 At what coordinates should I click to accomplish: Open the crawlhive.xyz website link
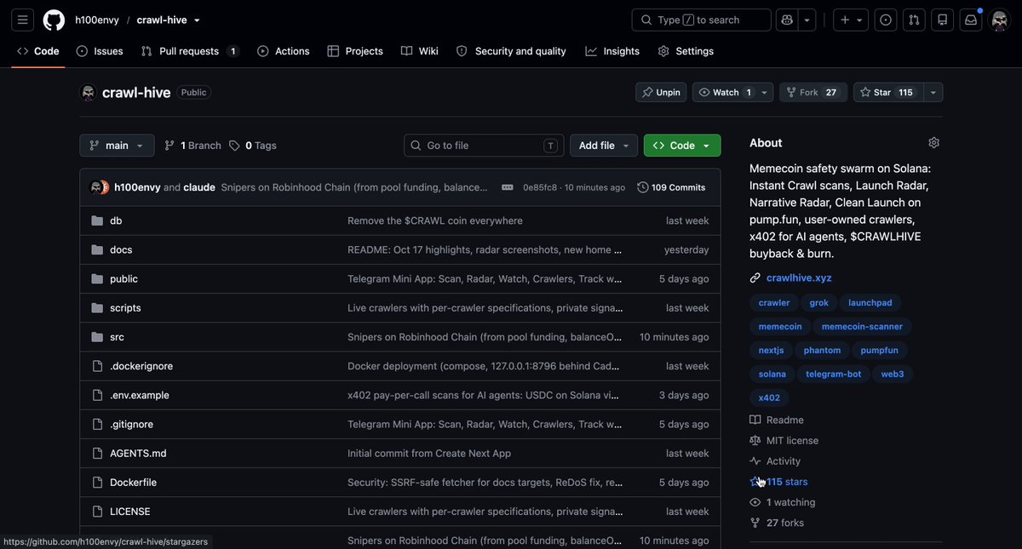(x=799, y=277)
